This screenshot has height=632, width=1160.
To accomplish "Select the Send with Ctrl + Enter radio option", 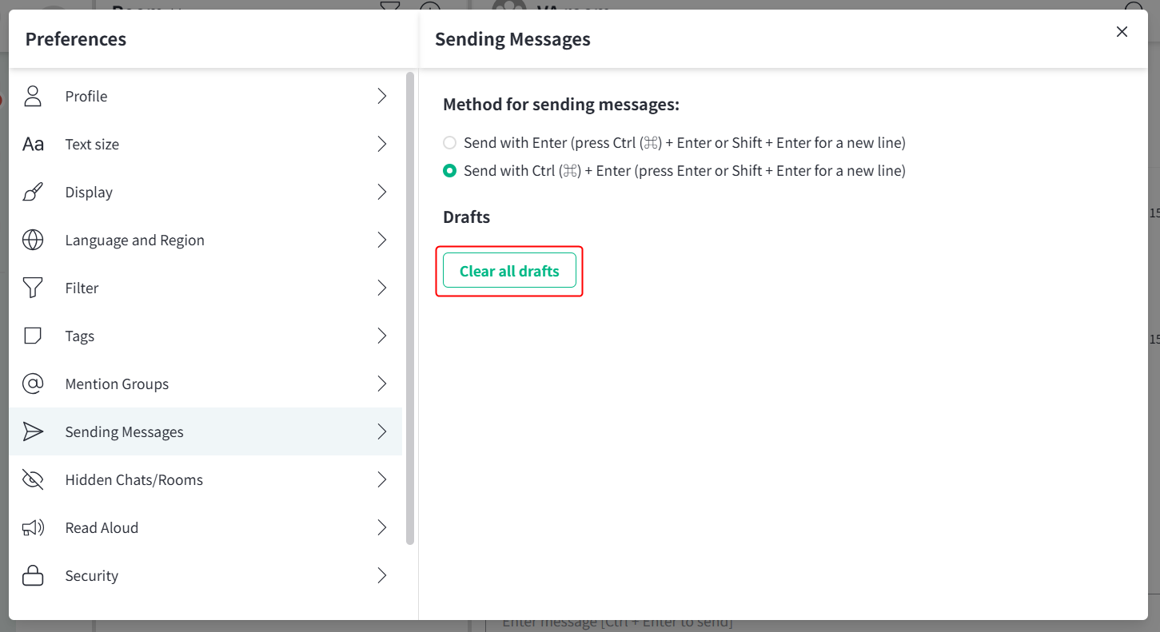I will pyautogui.click(x=450, y=170).
